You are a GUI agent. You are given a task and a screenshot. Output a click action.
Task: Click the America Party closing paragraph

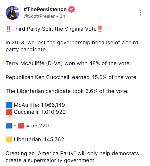(72, 157)
